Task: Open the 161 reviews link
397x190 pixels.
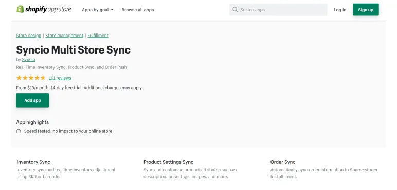Action: click(x=60, y=78)
